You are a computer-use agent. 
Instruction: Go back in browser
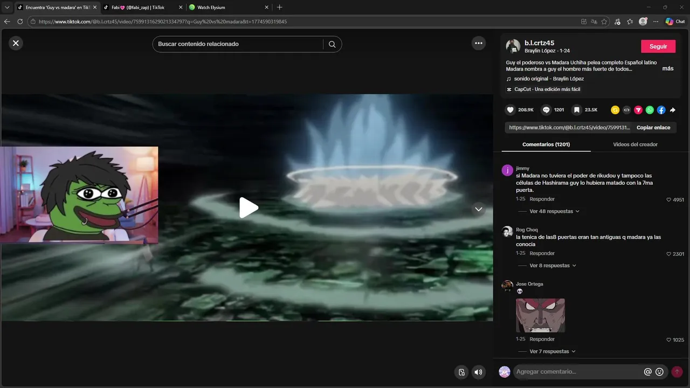coord(7,22)
